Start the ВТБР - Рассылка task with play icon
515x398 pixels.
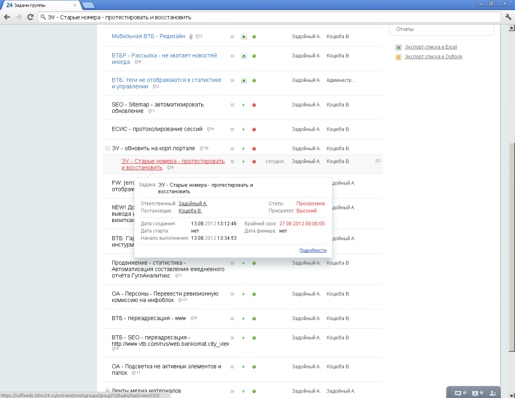(x=244, y=56)
